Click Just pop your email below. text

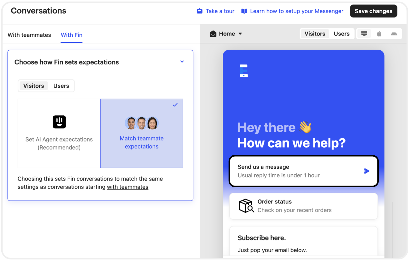pyautogui.click(x=272, y=250)
